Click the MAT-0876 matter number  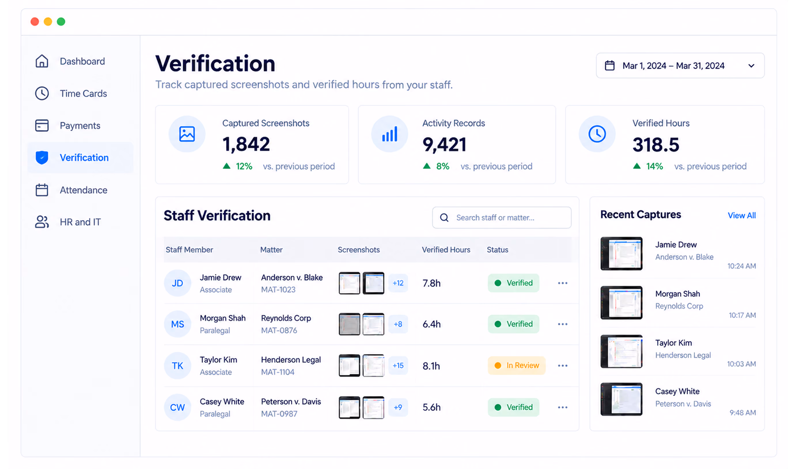279,330
